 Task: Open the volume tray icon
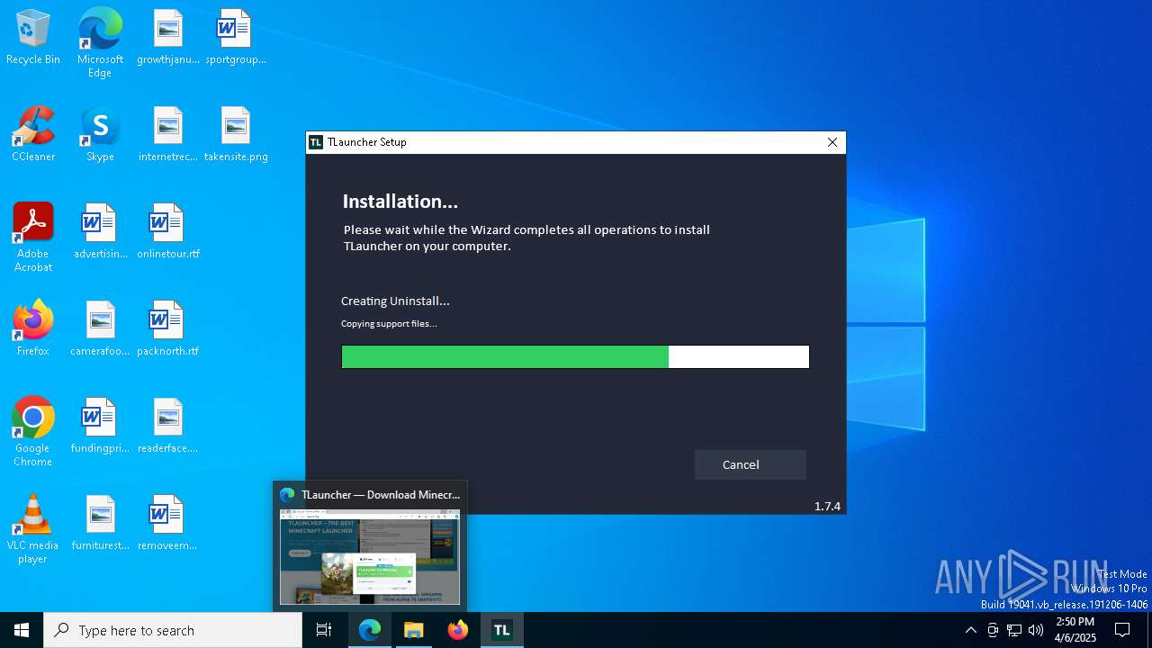(x=1036, y=630)
